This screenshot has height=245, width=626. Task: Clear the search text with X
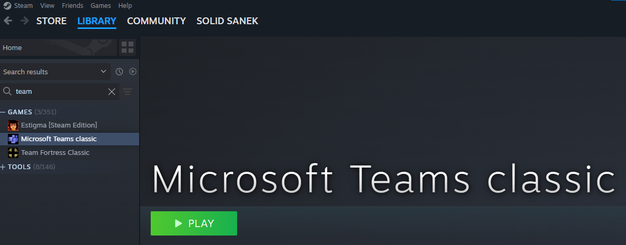(x=112, y=92)
